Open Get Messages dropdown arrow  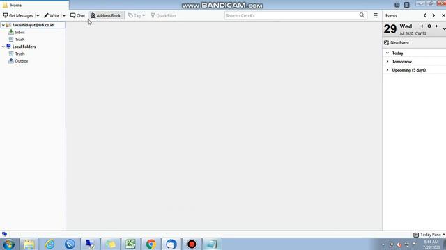coord(38,15)
